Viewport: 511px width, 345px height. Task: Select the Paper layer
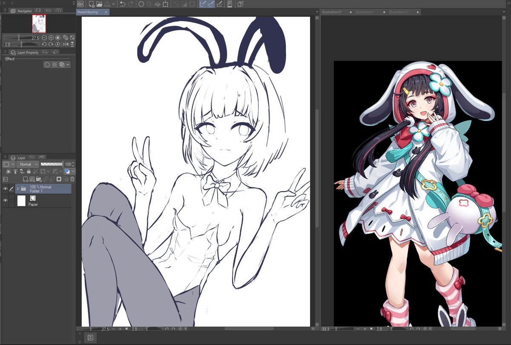click(x=43, y=201)
